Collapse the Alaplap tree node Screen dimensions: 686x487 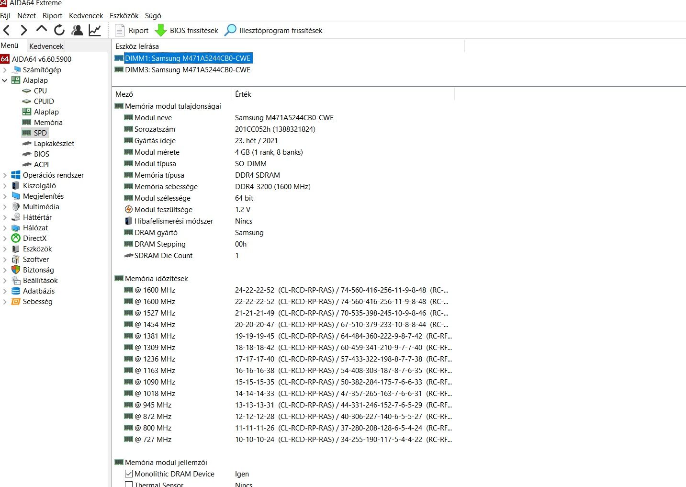5,80
